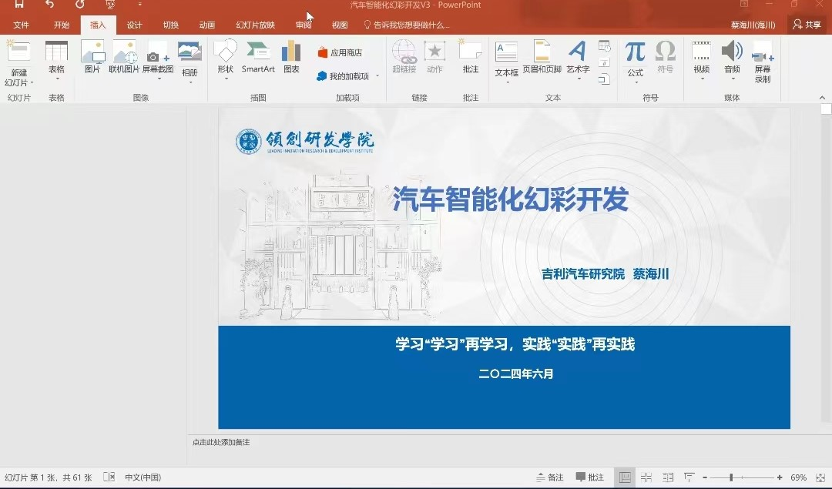Toggle the 备注 notes pane in status bar
This screenshot has width=832, height=489.
tap(550, 477)
